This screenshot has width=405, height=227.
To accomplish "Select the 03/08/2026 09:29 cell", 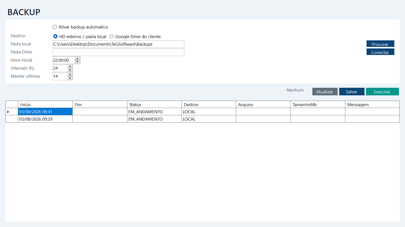I will (x=45, y=119).
